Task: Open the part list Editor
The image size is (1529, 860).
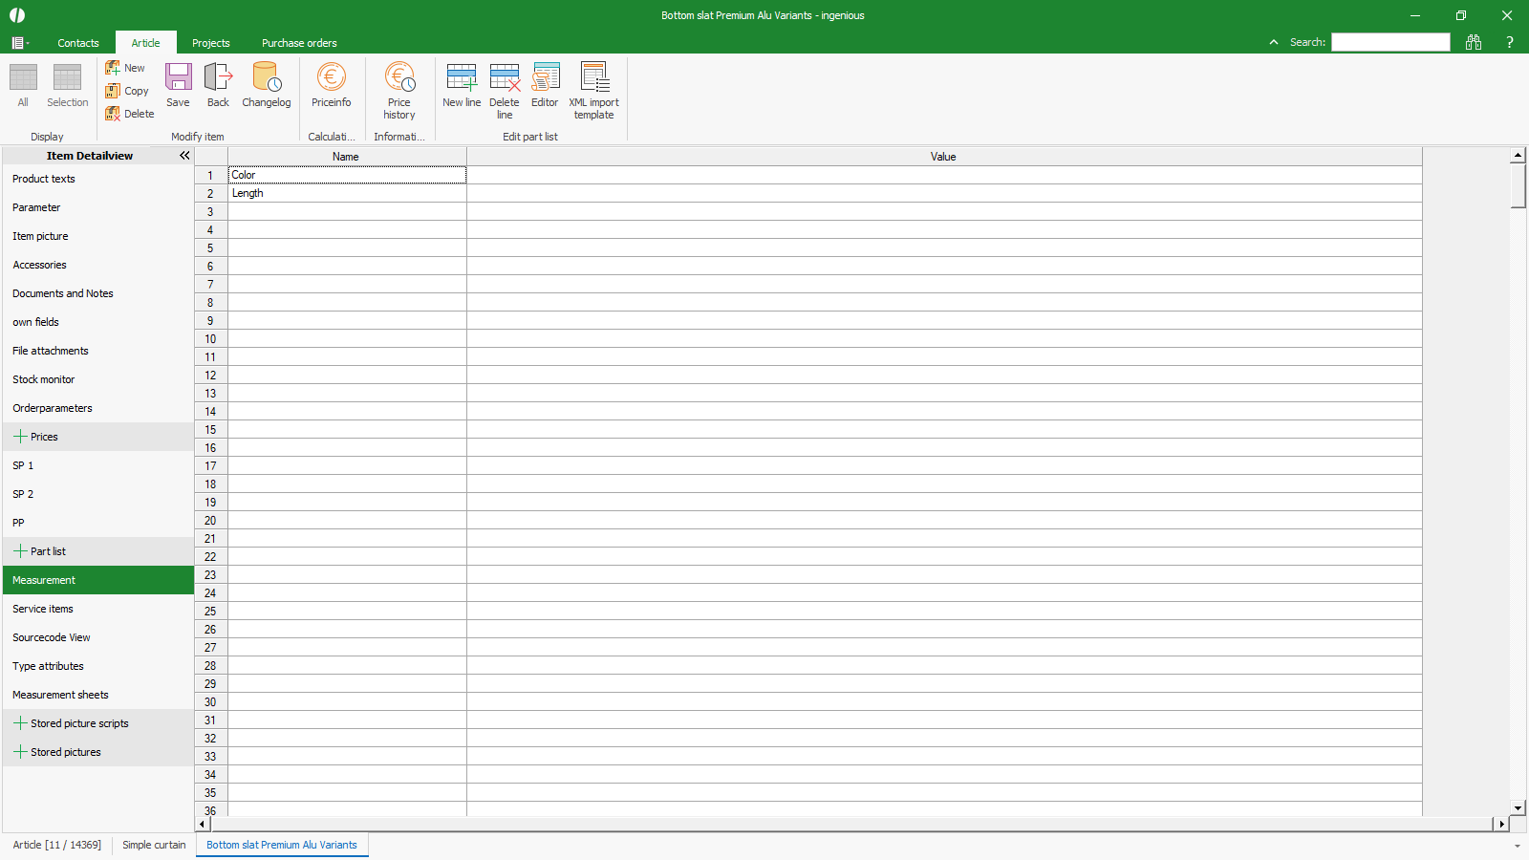Action: 545,84
